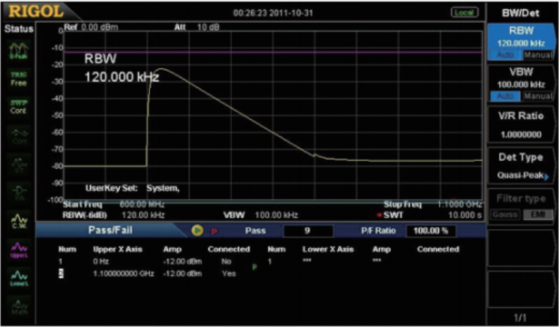This screenshot has height=327, width=559.
Task: Click the bottom VBW 100.00 kHz readout
Action: (x=260, y=215)
